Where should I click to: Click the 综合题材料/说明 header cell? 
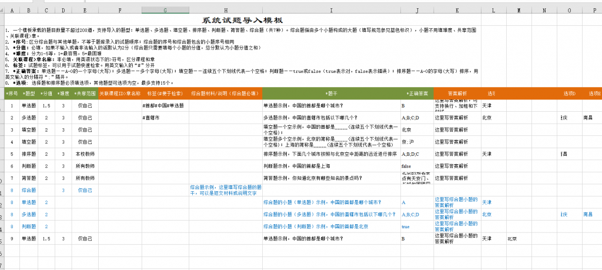tap(226, 94)
